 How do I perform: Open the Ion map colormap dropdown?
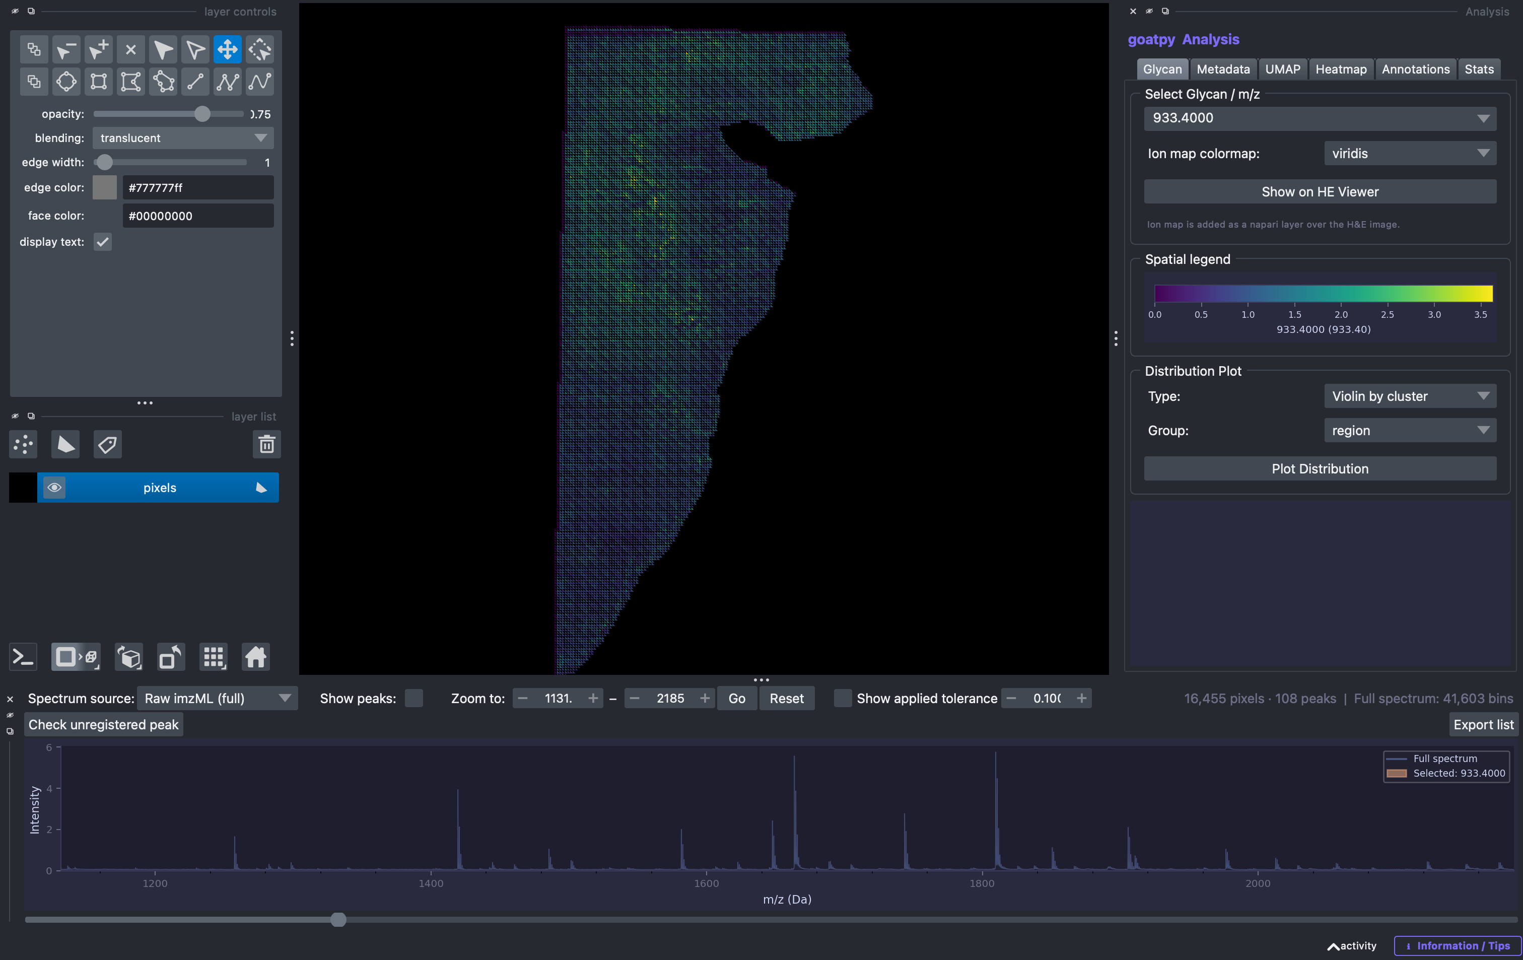[x=1410, y=154]
